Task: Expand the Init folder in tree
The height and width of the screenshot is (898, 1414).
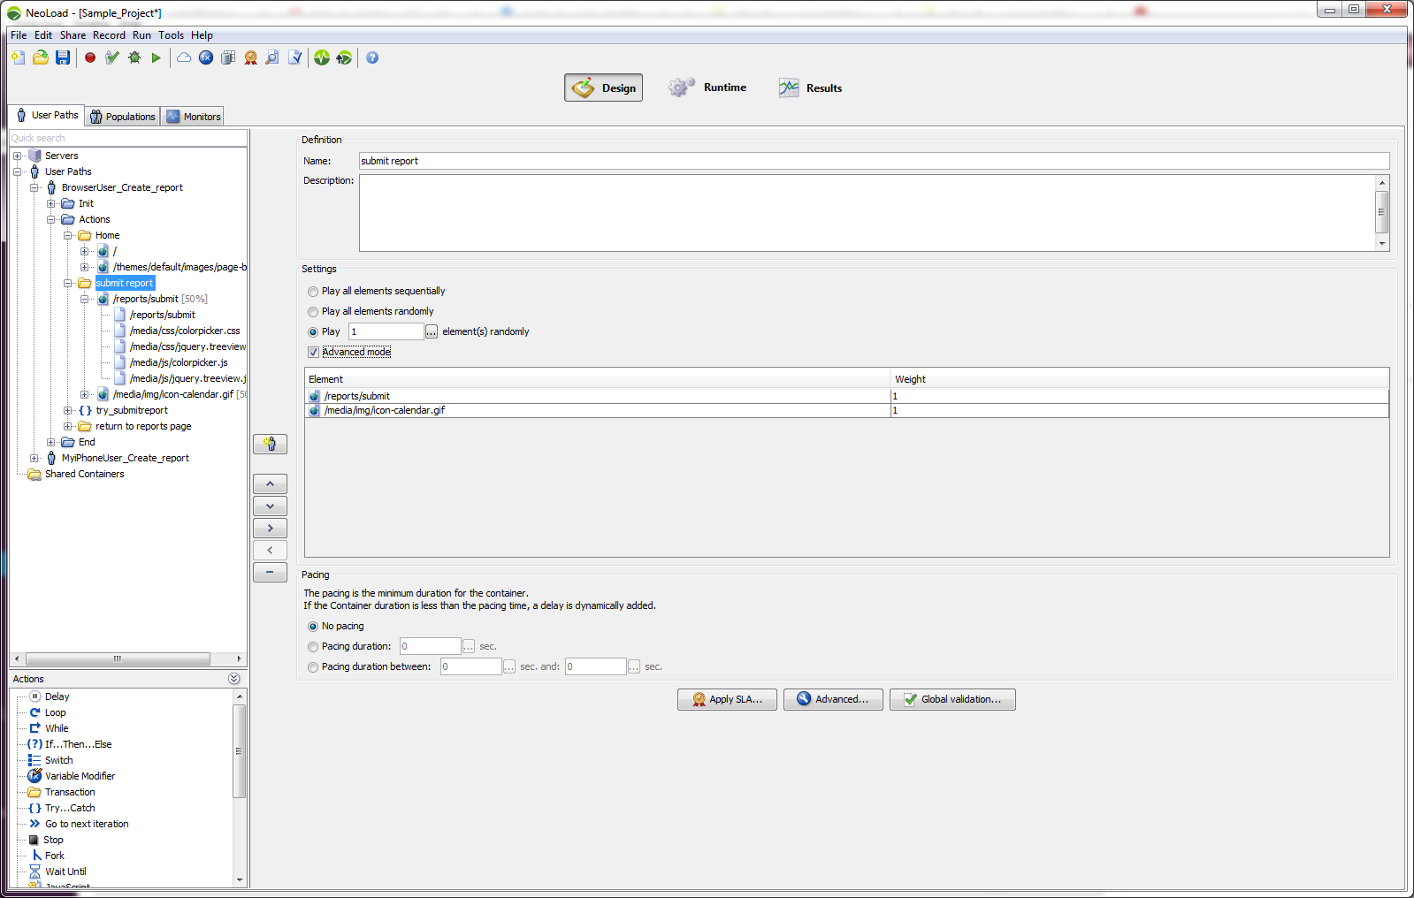Action: coord(51,203)
